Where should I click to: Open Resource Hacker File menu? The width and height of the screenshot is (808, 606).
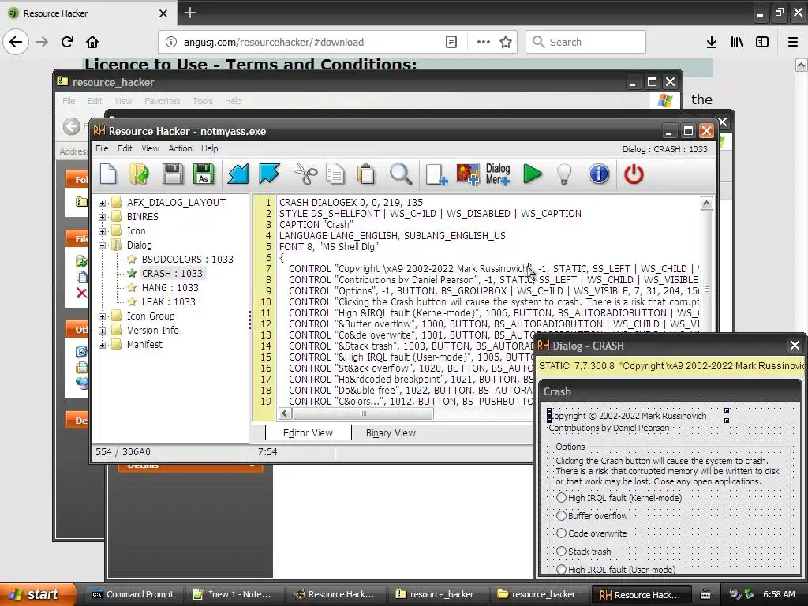pyautogui.click(x=102, y=148)
